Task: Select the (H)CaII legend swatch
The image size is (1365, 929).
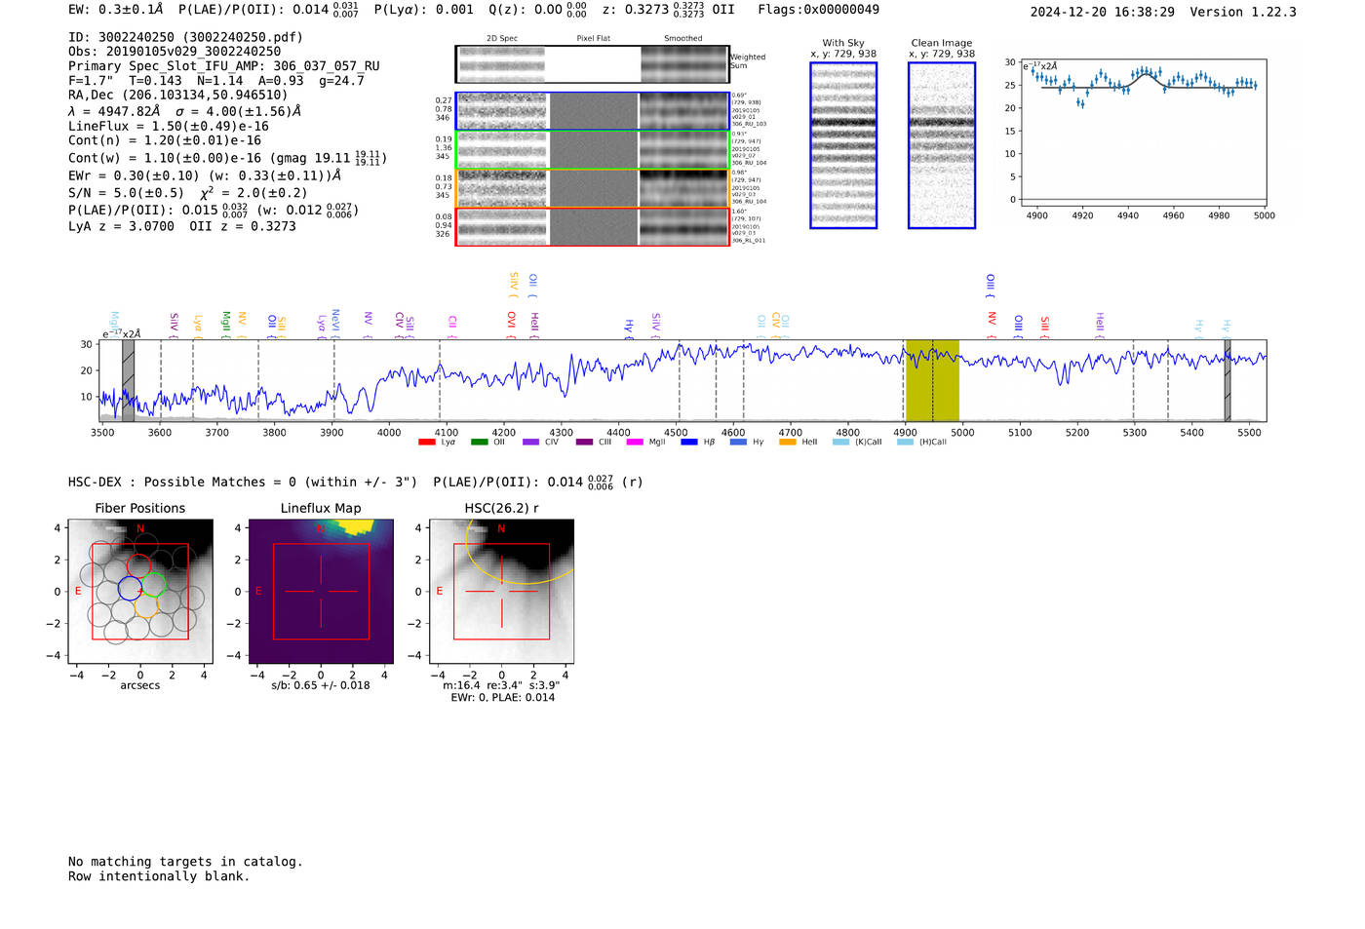Action: point(905,443)
